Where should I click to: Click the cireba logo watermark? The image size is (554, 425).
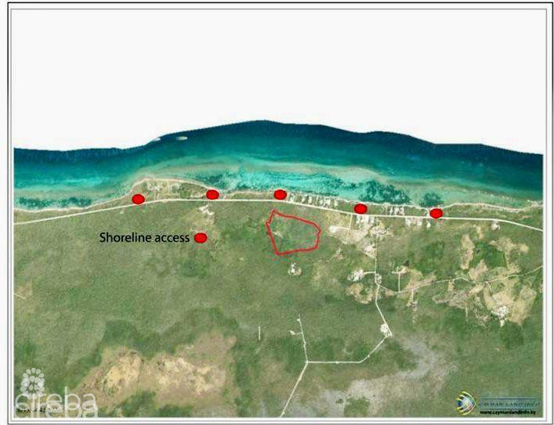click(x=56, y=402)
